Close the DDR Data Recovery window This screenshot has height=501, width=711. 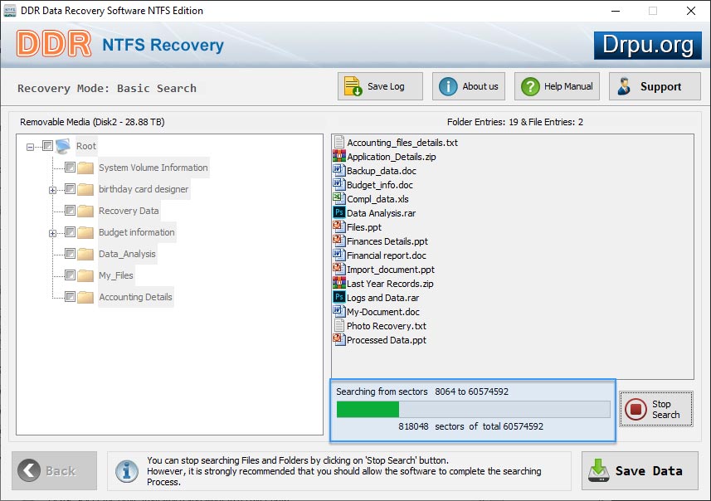coord(691,11)
